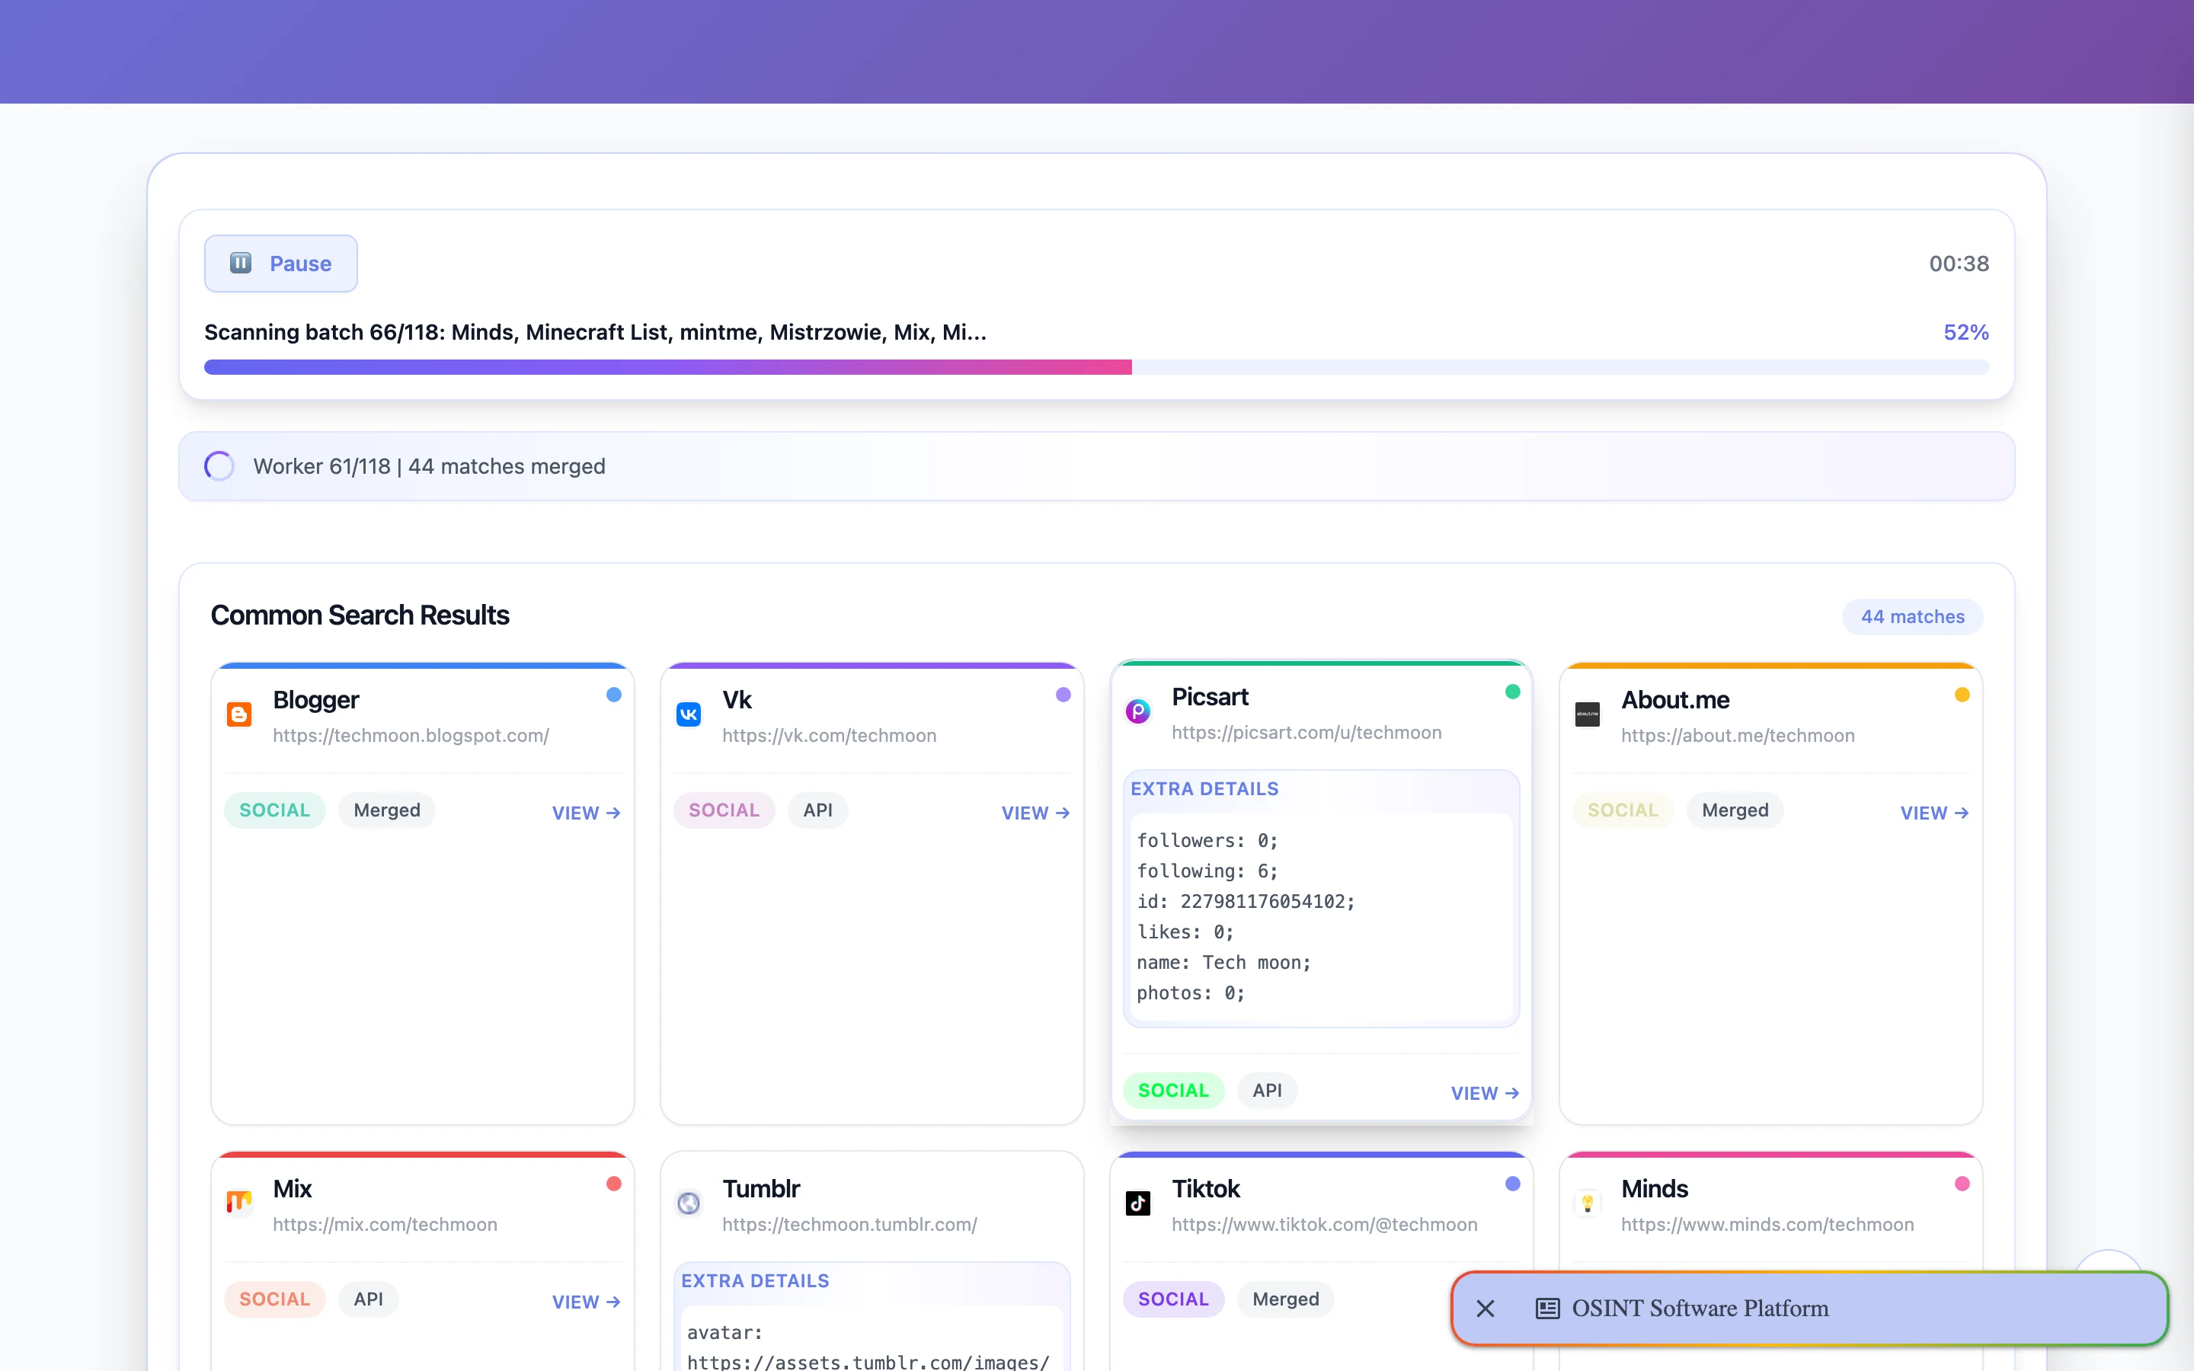
Task: Click the Merged tag on Blogger card
Action: pos(387,810)
